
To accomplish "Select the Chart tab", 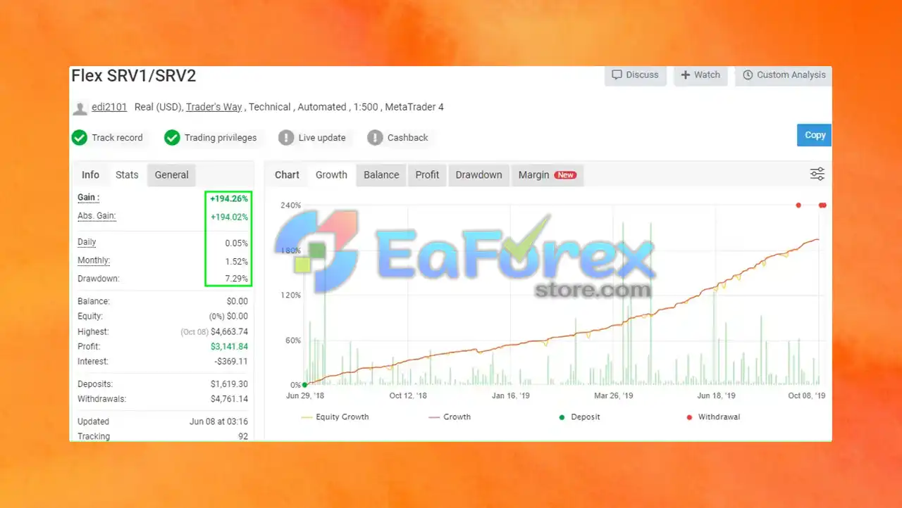I will coord(287,174).
